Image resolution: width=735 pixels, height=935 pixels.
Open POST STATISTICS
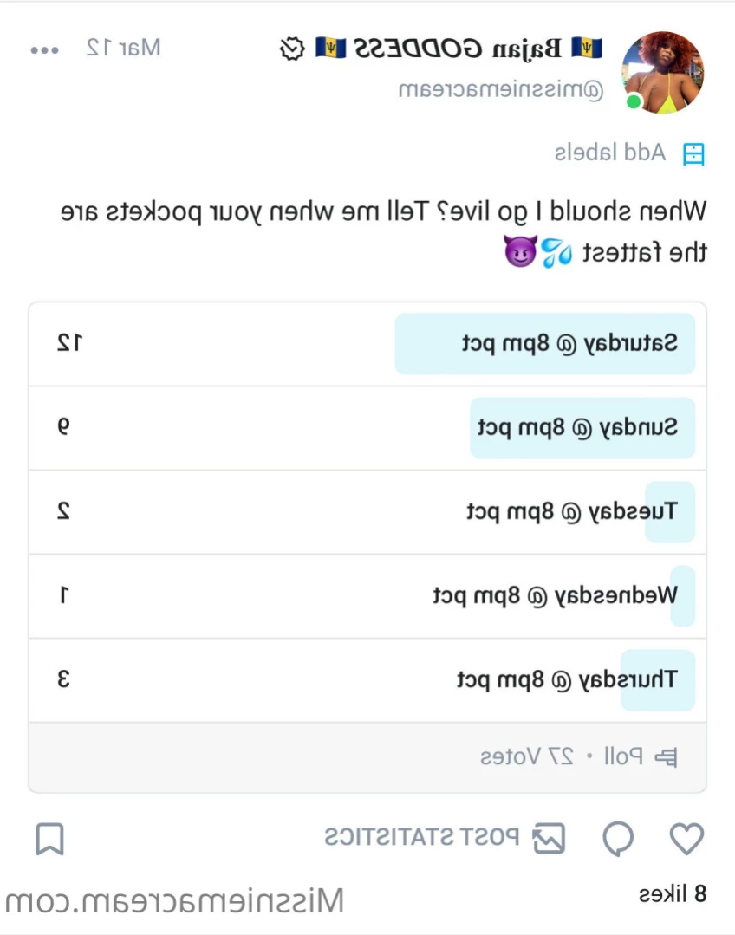pyautogui.click(x=422, y=837)
